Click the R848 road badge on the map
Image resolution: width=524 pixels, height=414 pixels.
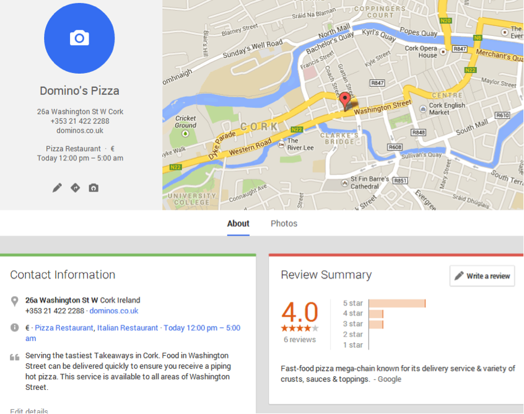[x=419, y=133]
